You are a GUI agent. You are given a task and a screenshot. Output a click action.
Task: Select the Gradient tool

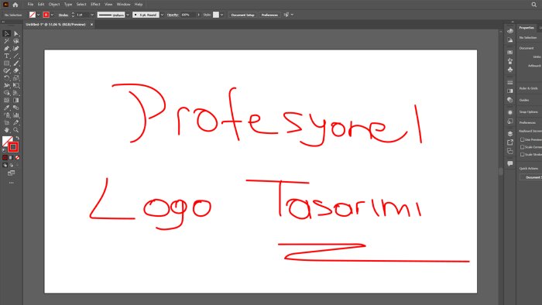[x=16, y=101]
